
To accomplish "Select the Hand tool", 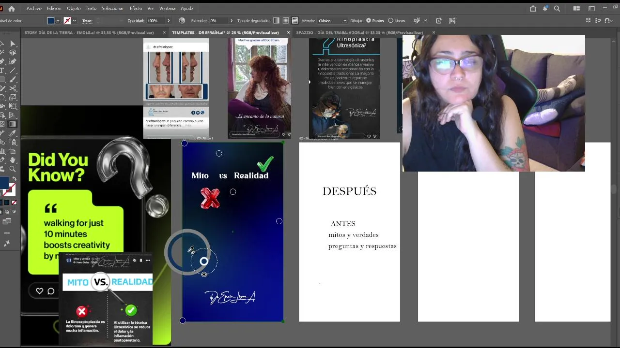I will 13,160.
